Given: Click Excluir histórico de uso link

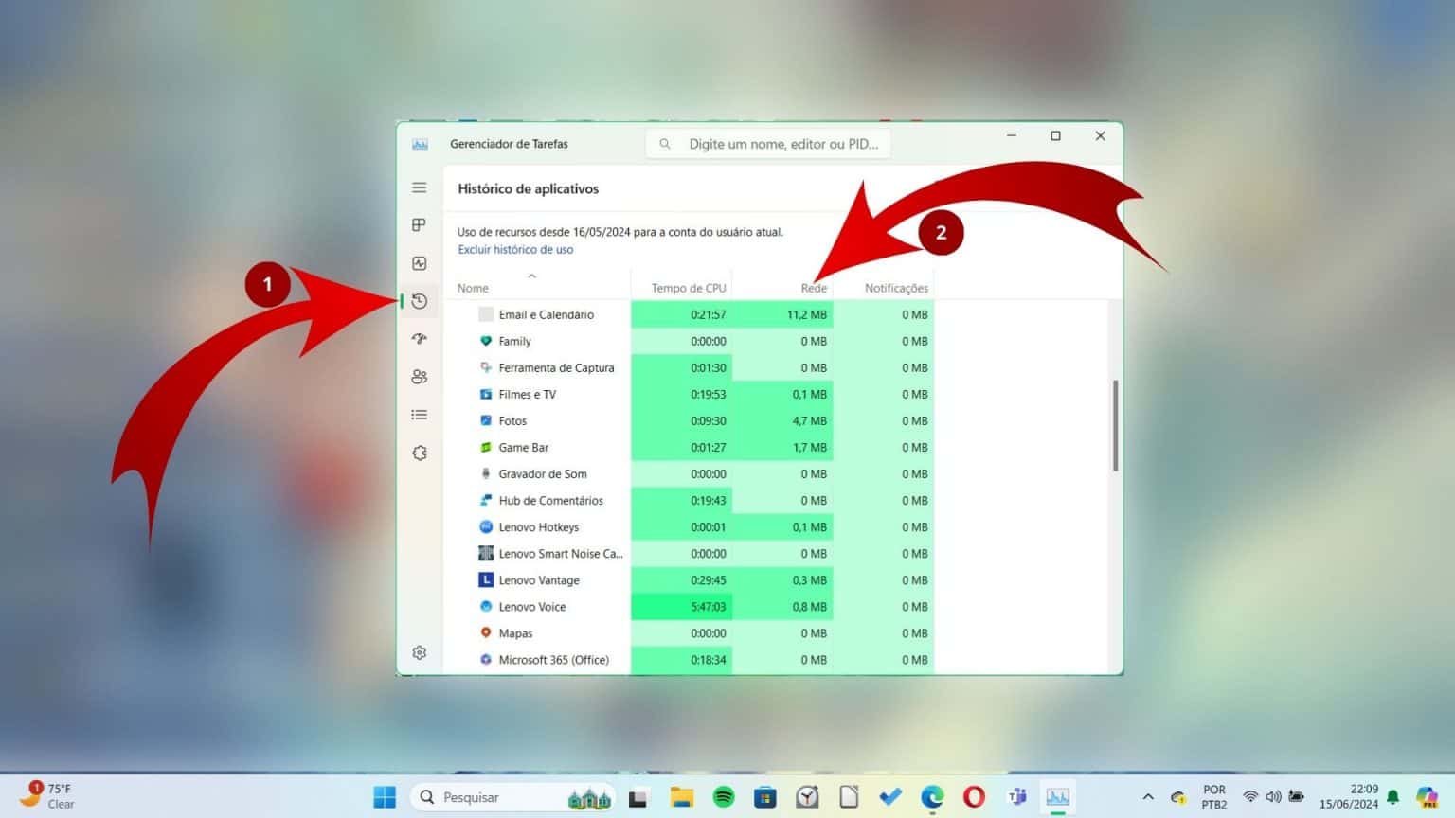Looking at the screenshot, I should pyautogui.click(x=515, y=250).
